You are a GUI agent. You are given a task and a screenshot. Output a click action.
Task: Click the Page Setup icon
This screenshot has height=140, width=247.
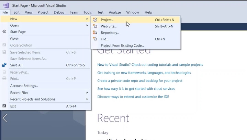click(4, 72)
